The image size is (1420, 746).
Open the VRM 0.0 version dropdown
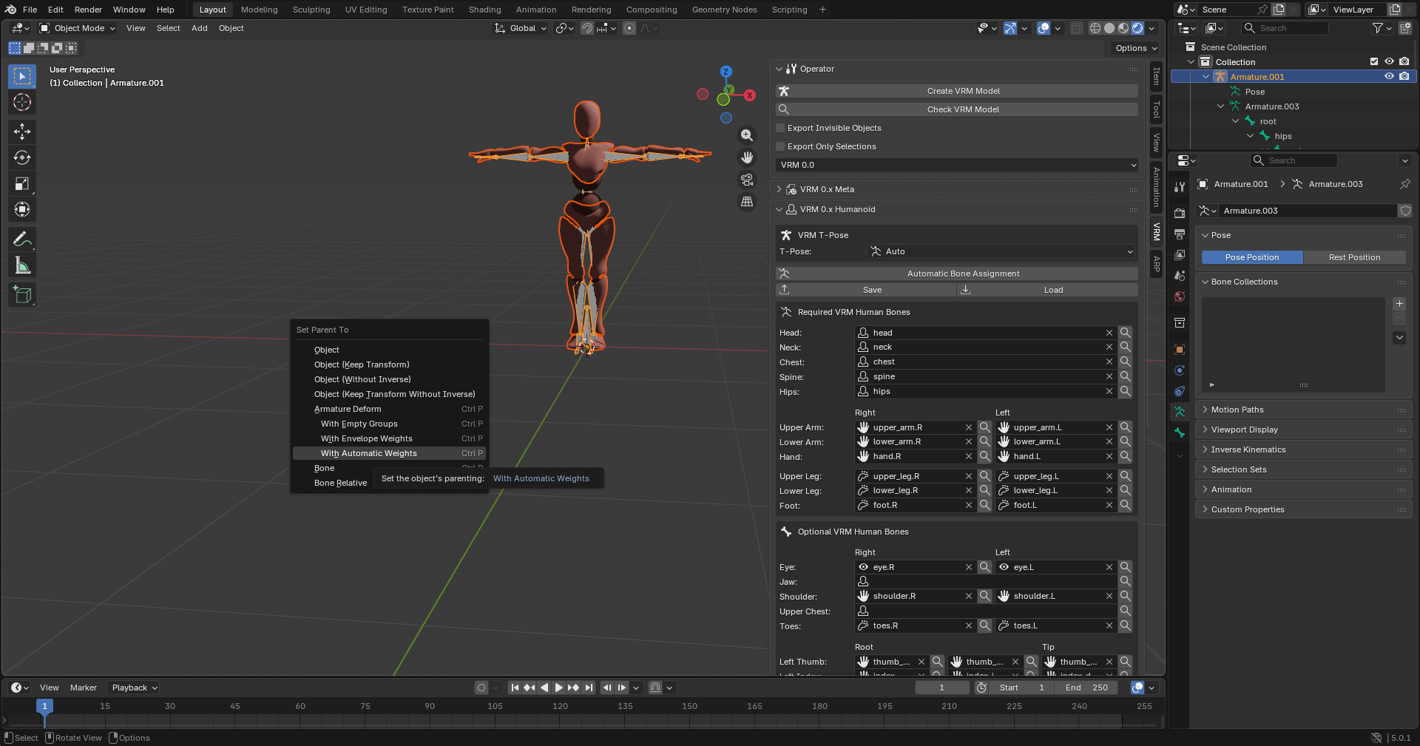957,165
